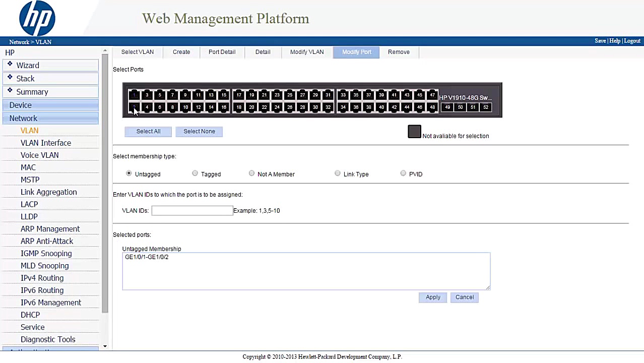Select port 17 on the switch diagram

[x=238, y=95]
